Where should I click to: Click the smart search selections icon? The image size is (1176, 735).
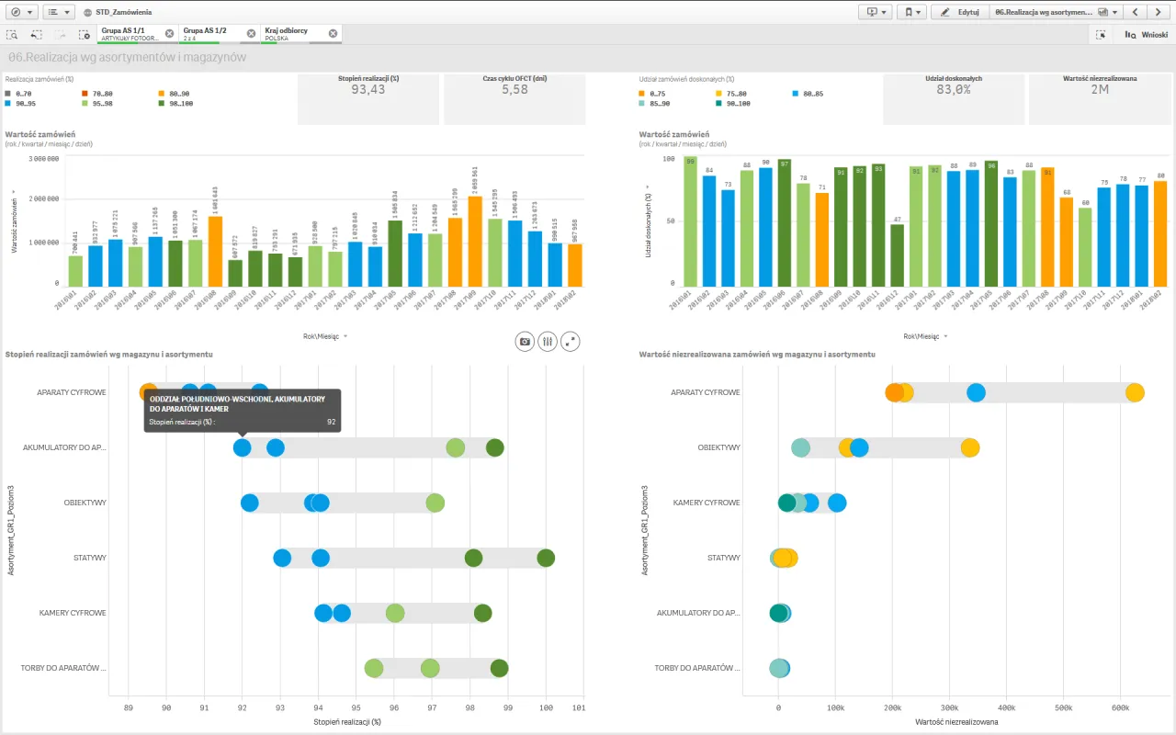[12, 34]
